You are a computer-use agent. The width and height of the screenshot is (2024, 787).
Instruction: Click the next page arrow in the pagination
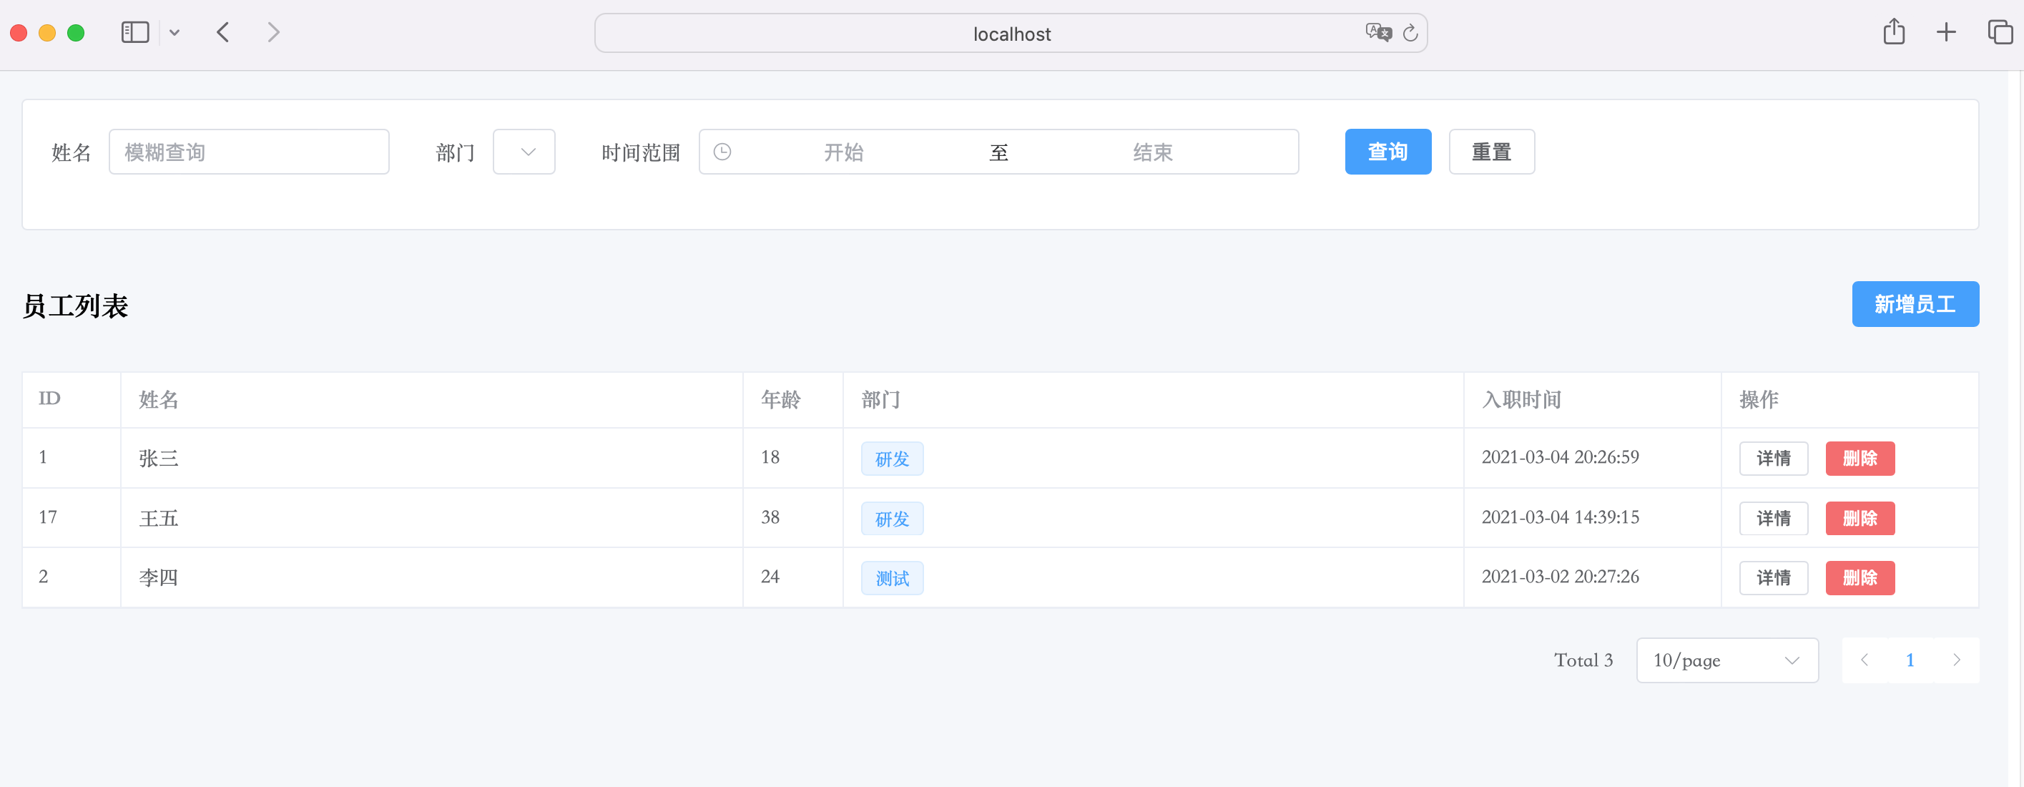point(1957,660)
